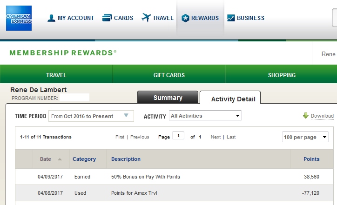Click the Business chart icon
Image resolution: width=337 pixels, height=205 pixels.
point(231,18)
